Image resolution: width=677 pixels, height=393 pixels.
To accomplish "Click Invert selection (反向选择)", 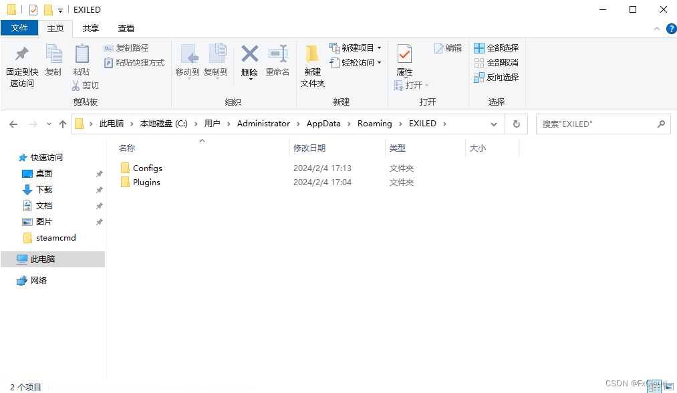I will [x=496, y=78].
